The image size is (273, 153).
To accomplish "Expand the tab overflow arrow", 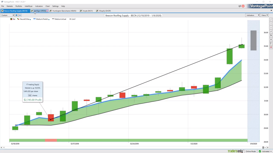I will pos(271,11).
